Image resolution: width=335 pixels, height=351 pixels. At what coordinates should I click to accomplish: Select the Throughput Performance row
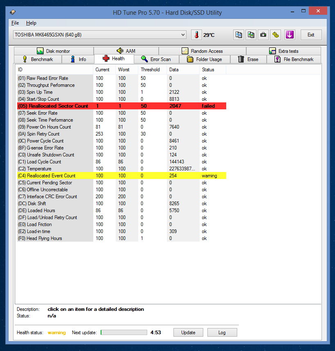tap(121, 85)
